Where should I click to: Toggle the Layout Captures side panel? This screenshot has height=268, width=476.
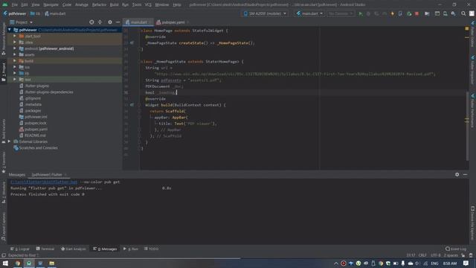coord(4,226)
